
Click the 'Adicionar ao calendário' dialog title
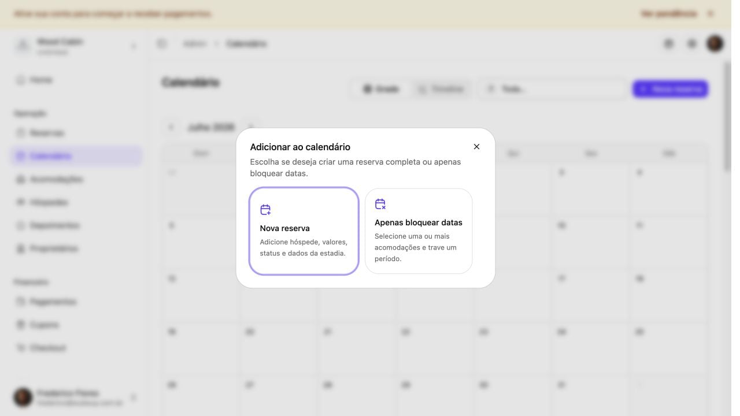point(300,147)
